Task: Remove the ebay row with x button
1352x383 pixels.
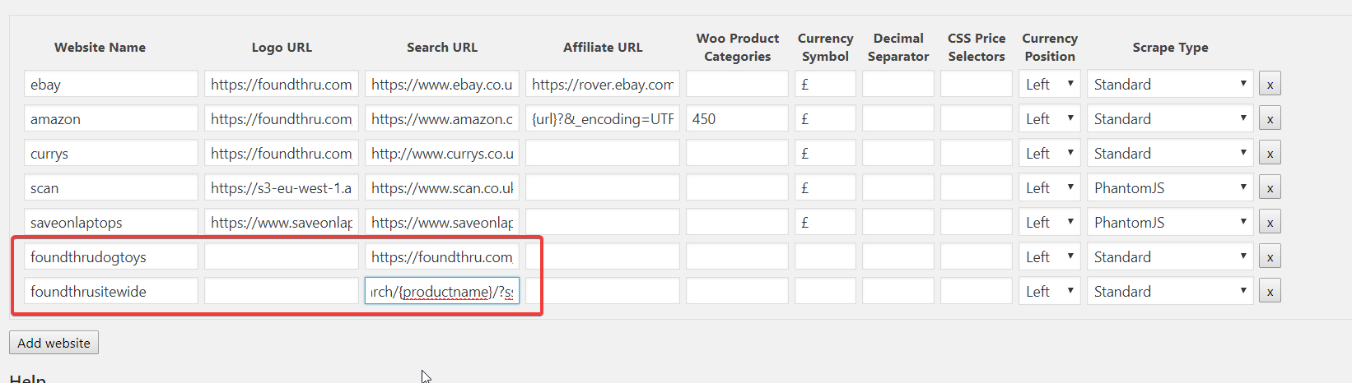Action: click(1270, 85)
